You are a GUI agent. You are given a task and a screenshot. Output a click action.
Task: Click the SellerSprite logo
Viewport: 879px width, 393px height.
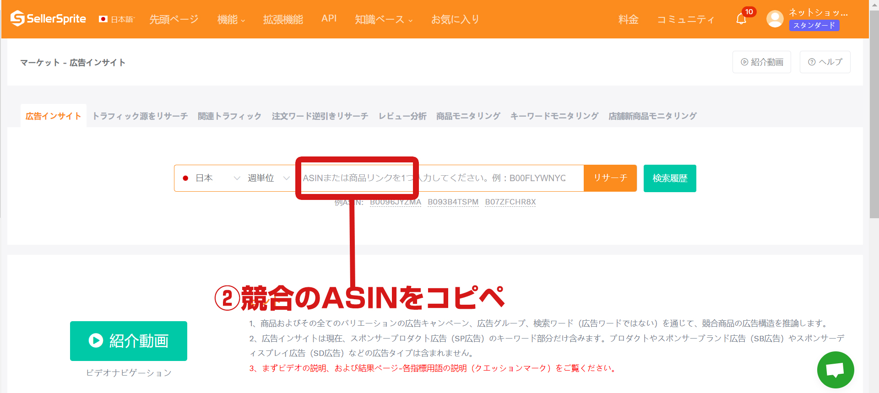[48, 19]
